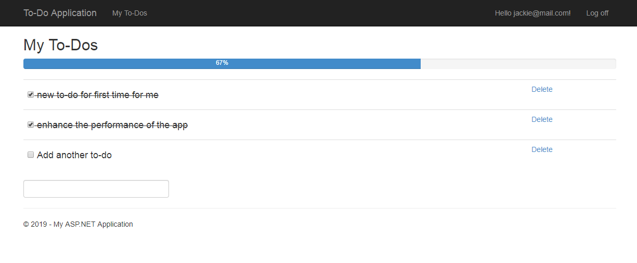Check the 'Add another to-do' checkbox
The width and height of the screenshot is (637, 263).
pyautogui.click(x=31, y=155)
